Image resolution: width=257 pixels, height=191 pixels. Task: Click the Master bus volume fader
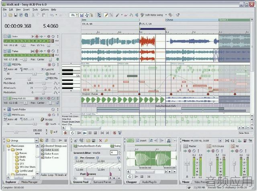(187, 163)
